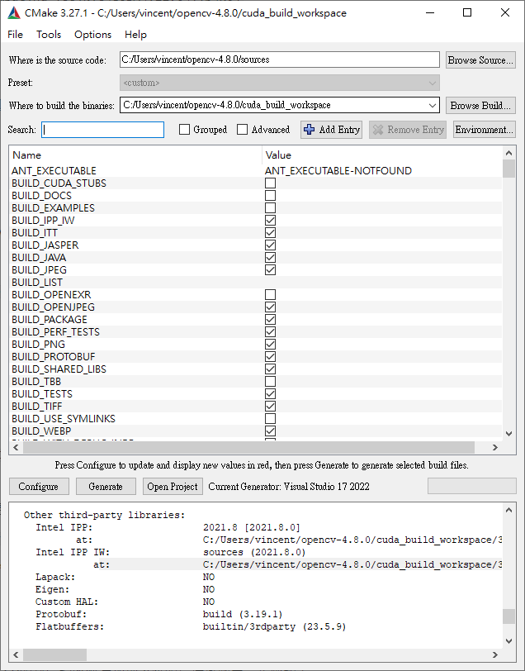This screenshot has width=525, height=671.
Task: Uncheck BUILD_TESTS checkbox
Action: (270, 394)
